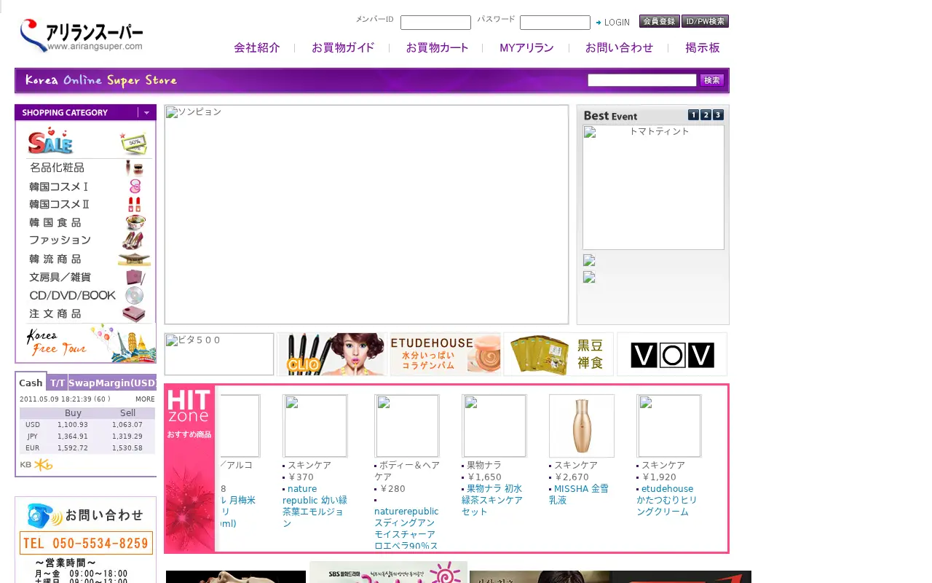The image size is (932, 583).
Task: Click the MISSHA gold bottle product image
Action: pyautogui.click(x=582, y=426)
